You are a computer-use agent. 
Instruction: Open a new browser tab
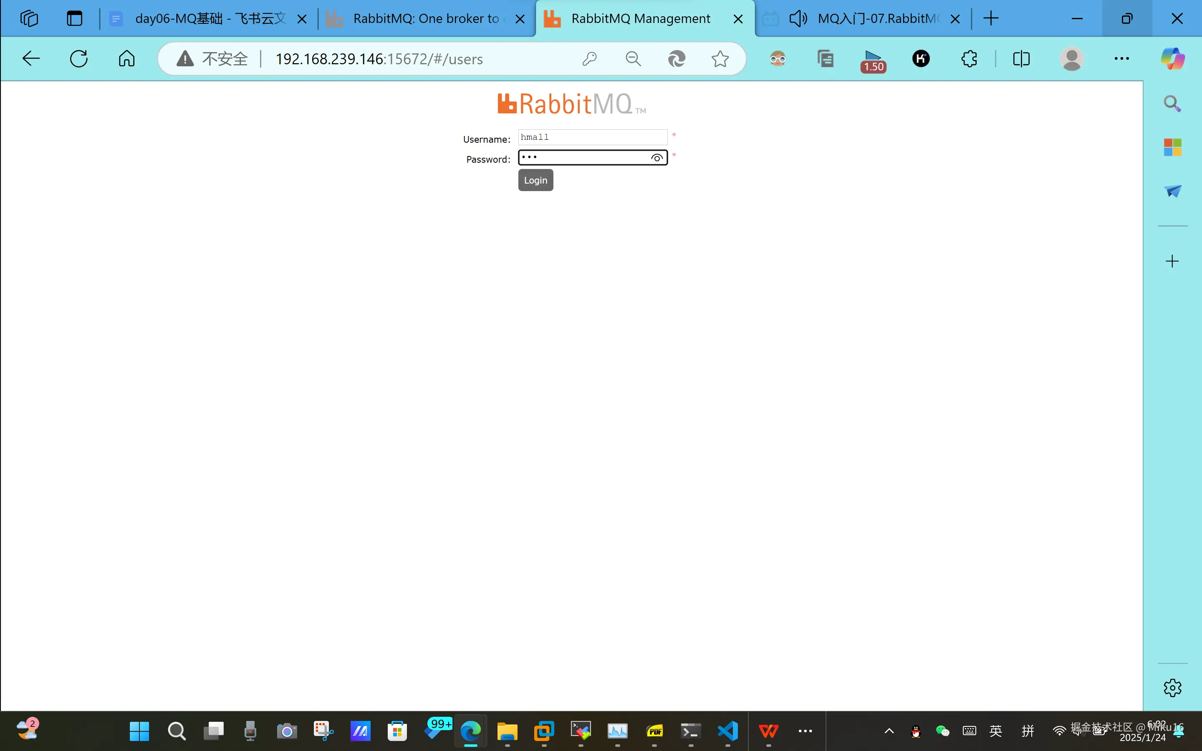(x=991, y=19)
